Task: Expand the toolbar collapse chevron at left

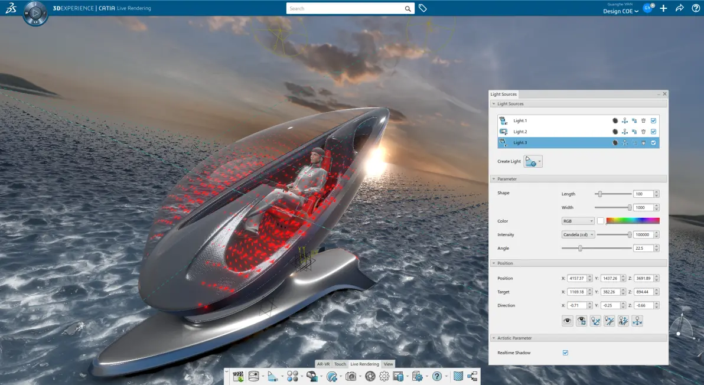Action: pos(226,372)
